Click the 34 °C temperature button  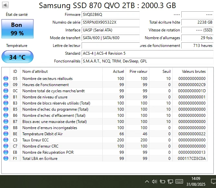pos(17,57)
